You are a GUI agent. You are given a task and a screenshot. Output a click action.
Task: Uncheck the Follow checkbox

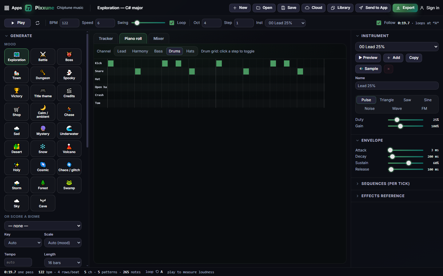click(379, 23)
